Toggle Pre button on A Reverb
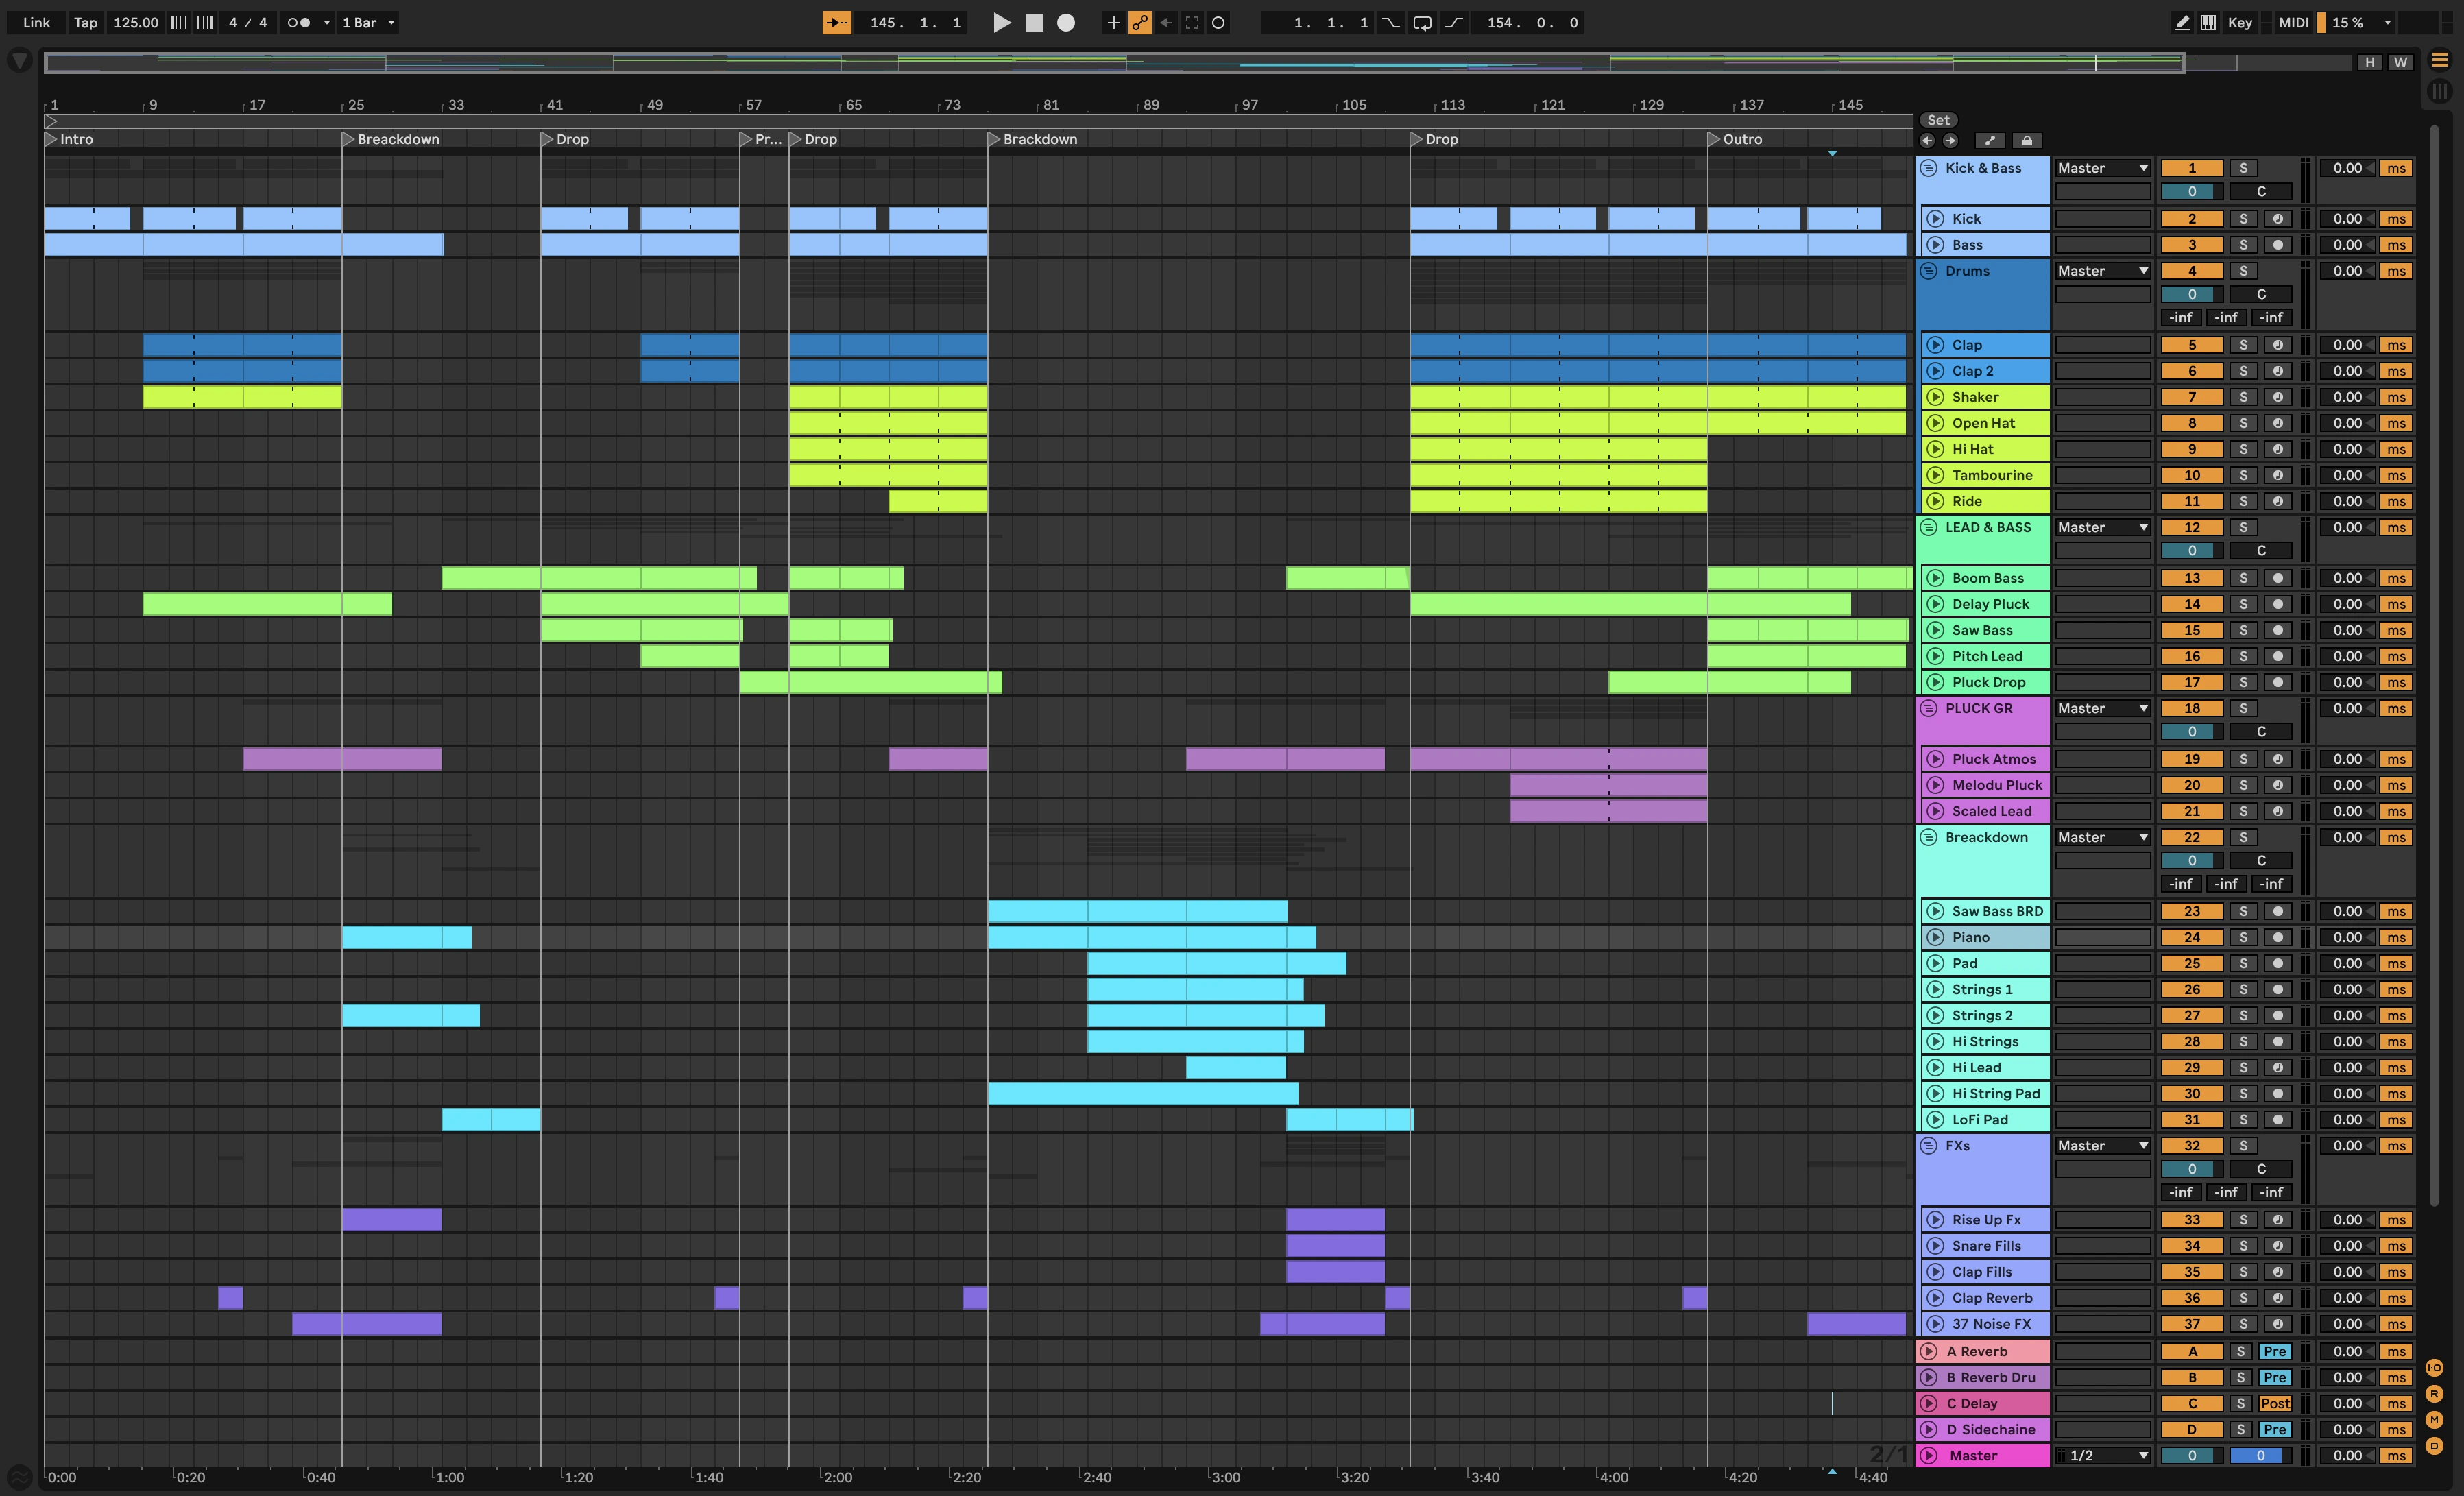Image resolution: width=2464 pixels, height=1496 pixels. (x=2274, y=1351)
